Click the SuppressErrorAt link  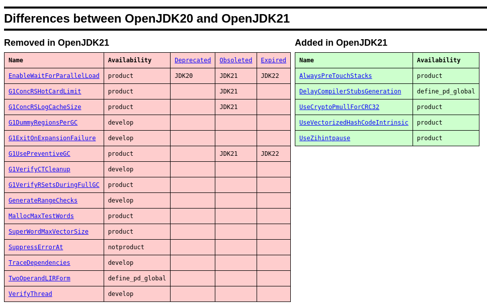click(x=36, y=247)
